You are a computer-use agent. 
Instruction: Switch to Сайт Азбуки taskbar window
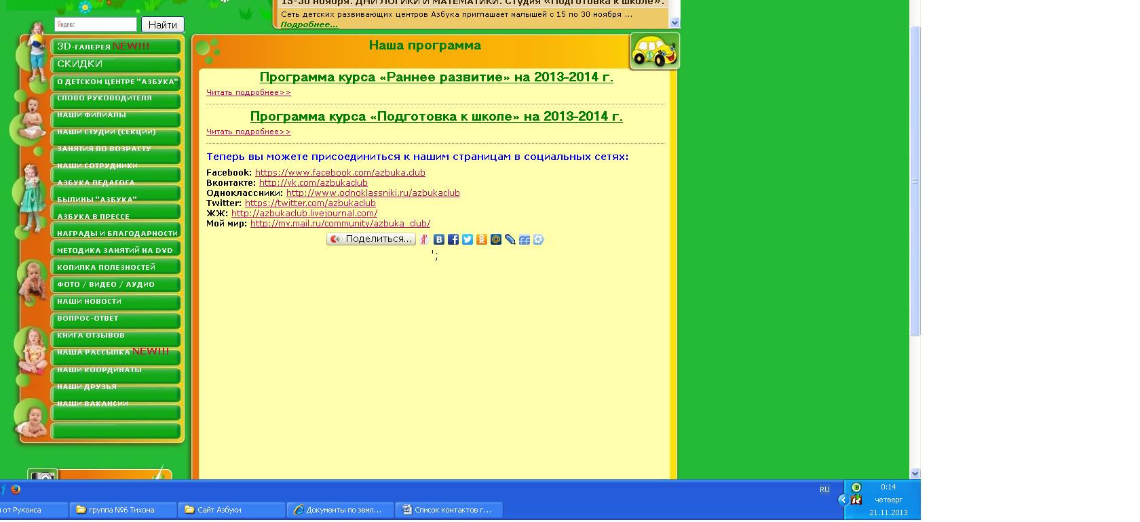coord(231,510)
